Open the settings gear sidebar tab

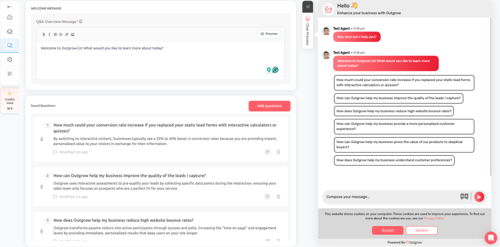click(10, 60)
